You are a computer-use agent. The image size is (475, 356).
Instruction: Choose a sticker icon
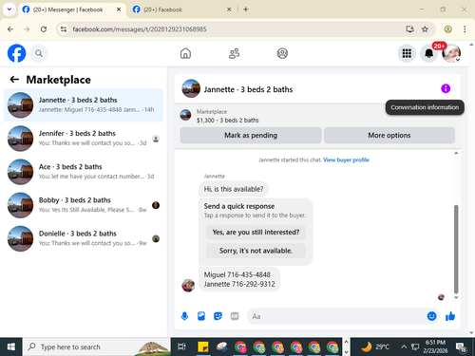point(218,316)
